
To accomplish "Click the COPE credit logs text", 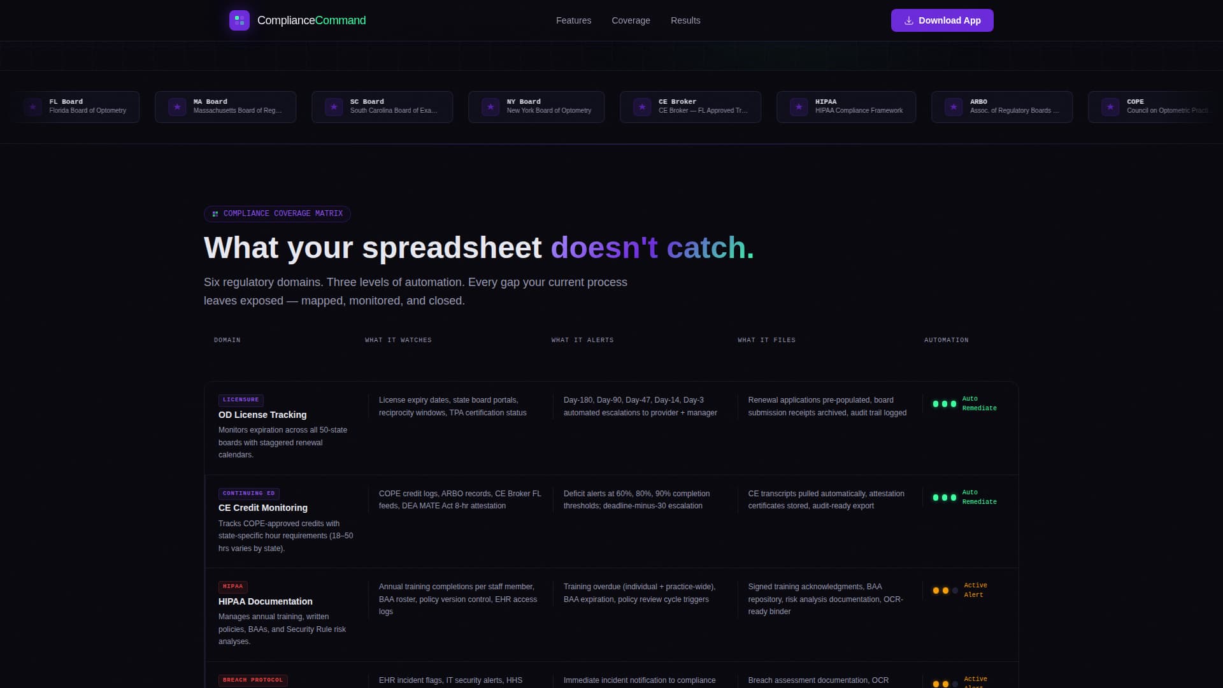I will point(460,500).
